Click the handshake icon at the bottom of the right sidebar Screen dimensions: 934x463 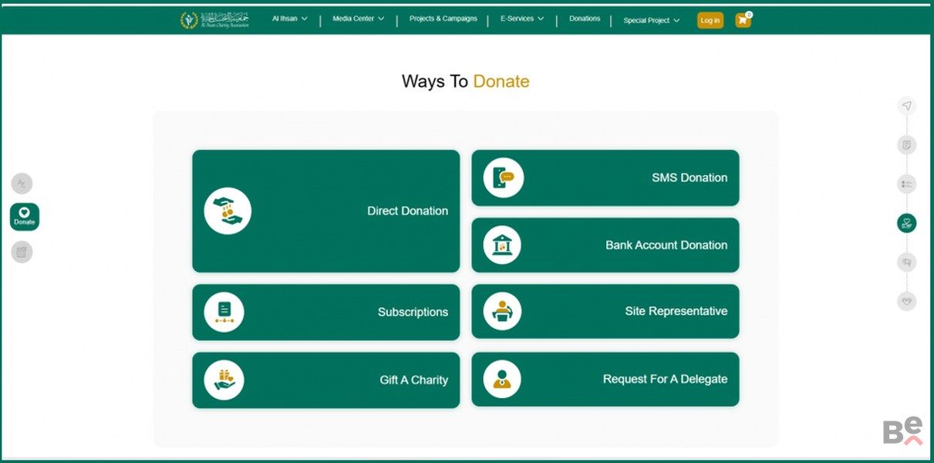907,302
